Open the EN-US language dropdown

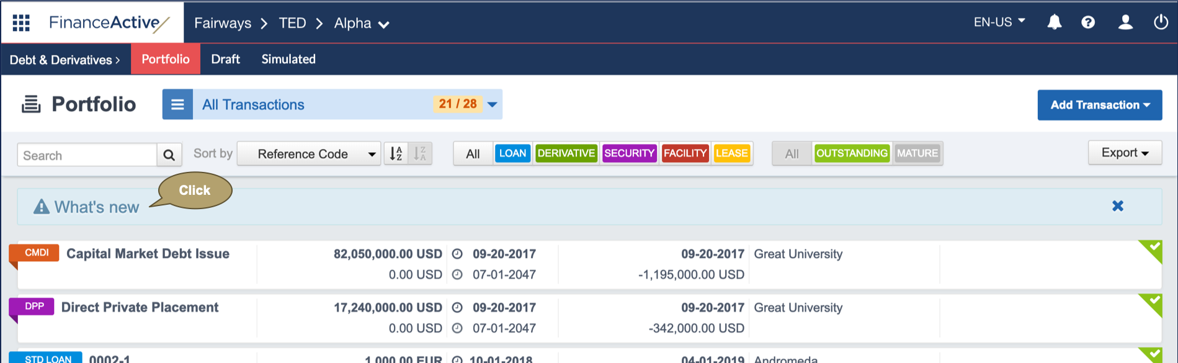point(999,22)
